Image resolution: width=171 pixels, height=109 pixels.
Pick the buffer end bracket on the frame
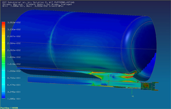pyautogui.click(x=149, y=86)
